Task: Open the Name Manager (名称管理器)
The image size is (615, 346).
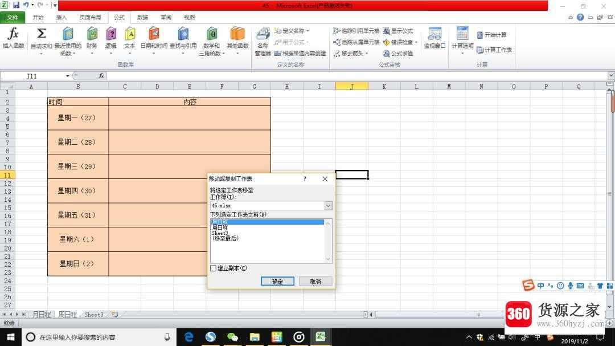Action: tap(263, 41)
